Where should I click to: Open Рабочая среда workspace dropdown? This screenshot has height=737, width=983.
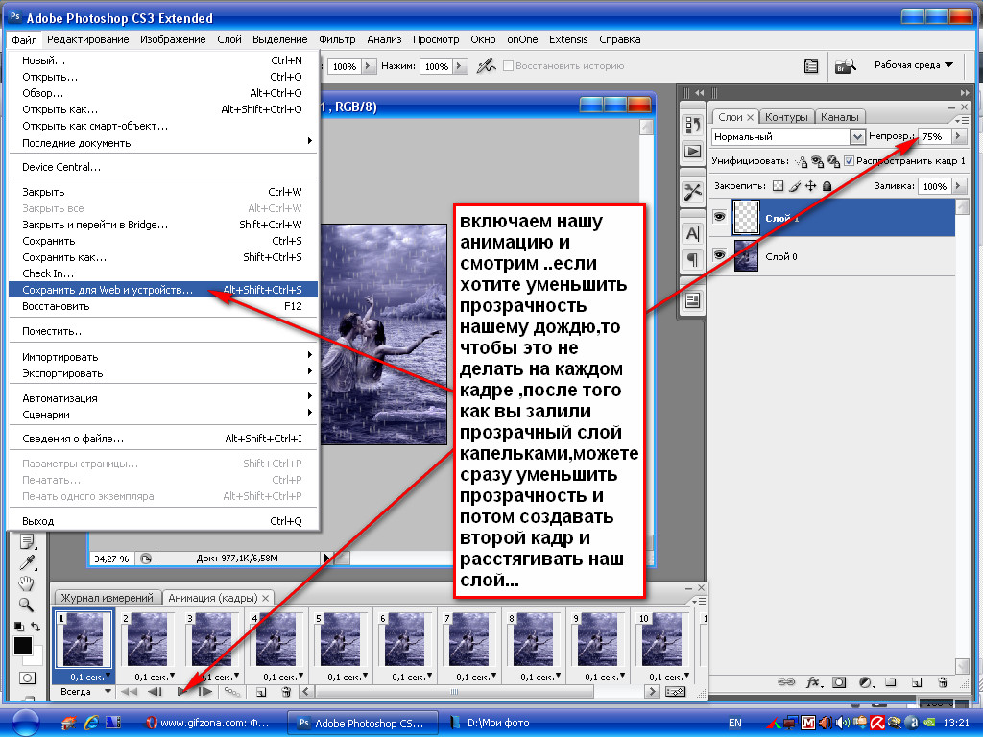point(914,65)
